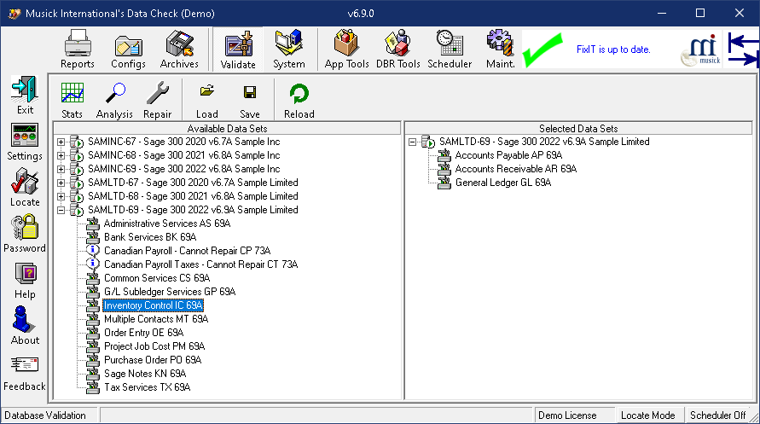
Task: Select Administrative Services AS 69A
Action: tap(167, 224)
